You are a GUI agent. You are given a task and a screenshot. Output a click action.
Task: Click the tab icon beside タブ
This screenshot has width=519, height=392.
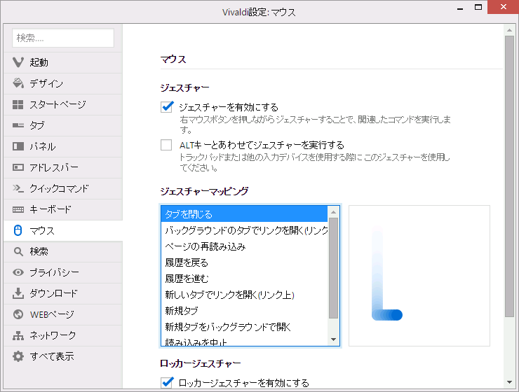click(18, 125)
